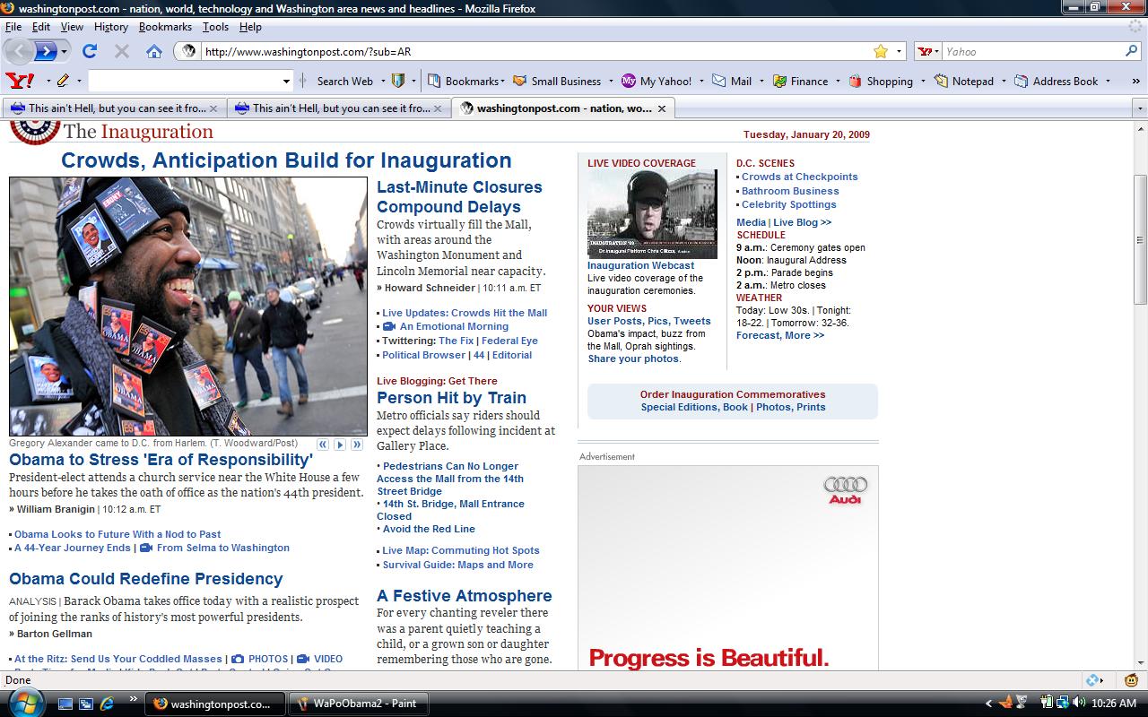This screenshot has width=1148, height=717.
Task: Click 'Crowds at Checkpoints' link
Action: (x=799, y=177)
